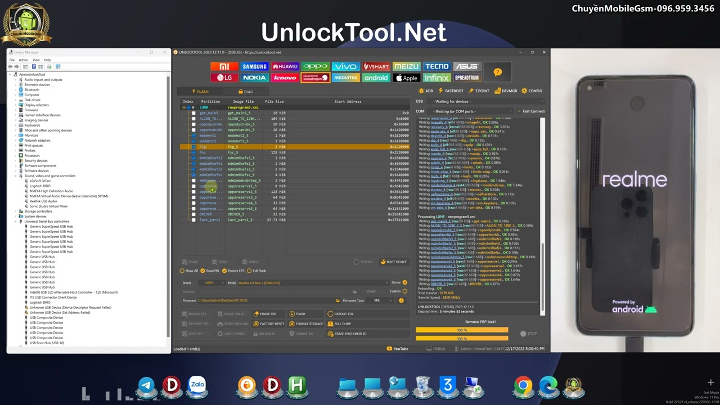Open the USB devices dropdown
This screenshot has height=405, width=720.
pos(486,102)
